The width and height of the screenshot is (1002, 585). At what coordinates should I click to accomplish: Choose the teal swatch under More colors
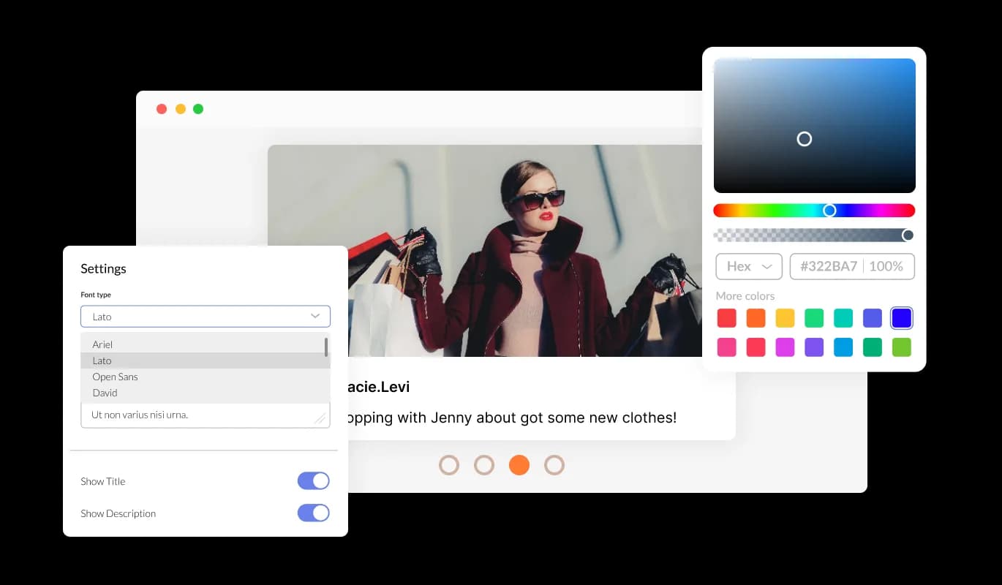(x=843, y=317)
